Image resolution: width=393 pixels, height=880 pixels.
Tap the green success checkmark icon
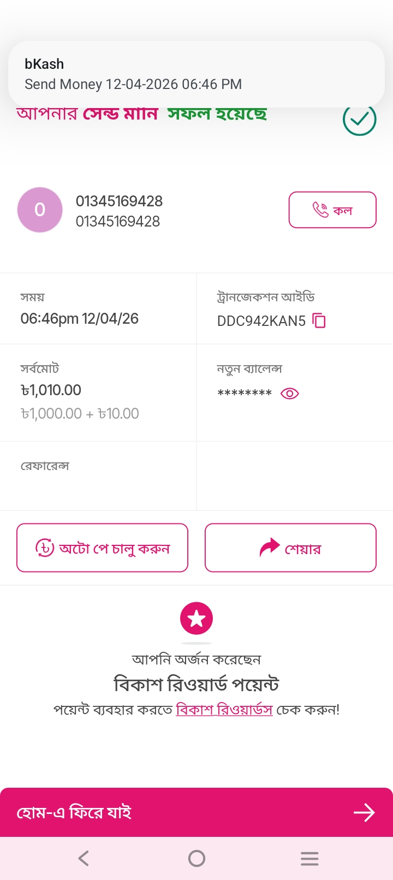tap(359, 119)
